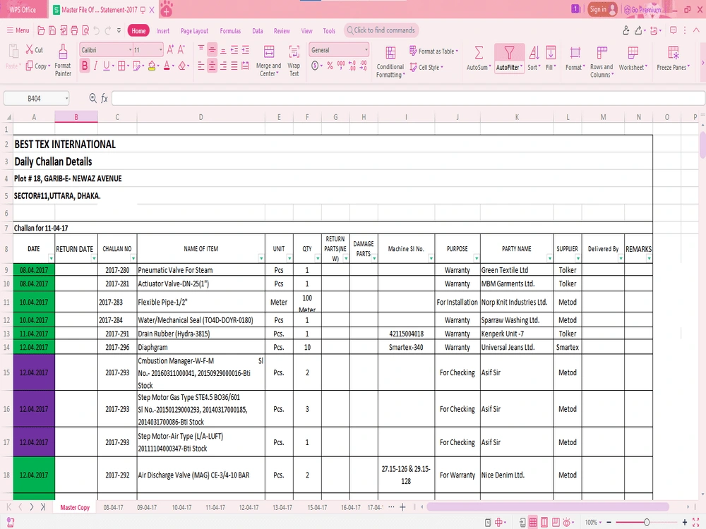Click the Format cells icon
The width and height of the screenshot is (706, 529).
point(575,53)
